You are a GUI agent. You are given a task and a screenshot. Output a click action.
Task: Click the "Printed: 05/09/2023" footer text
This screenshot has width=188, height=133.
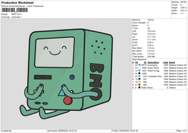pyautogui.click(x=125, y=130)
